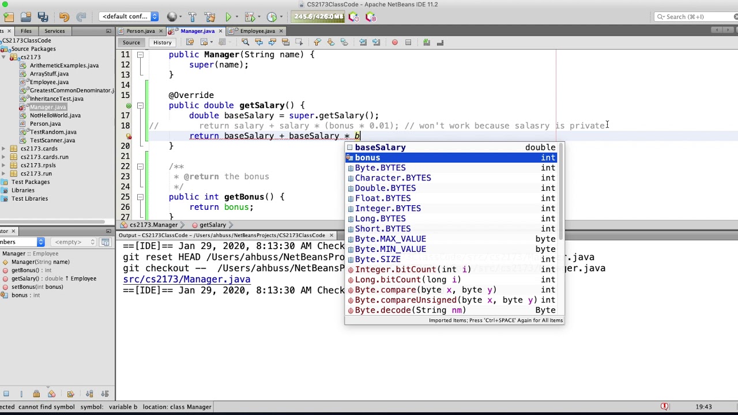Image resolution: width=738 pixels, height=415 pixels.
Task: Undo the last edit via toolbar
Action: click(64, 17)
